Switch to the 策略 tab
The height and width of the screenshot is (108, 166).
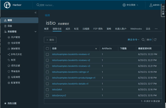coord(109,29)
